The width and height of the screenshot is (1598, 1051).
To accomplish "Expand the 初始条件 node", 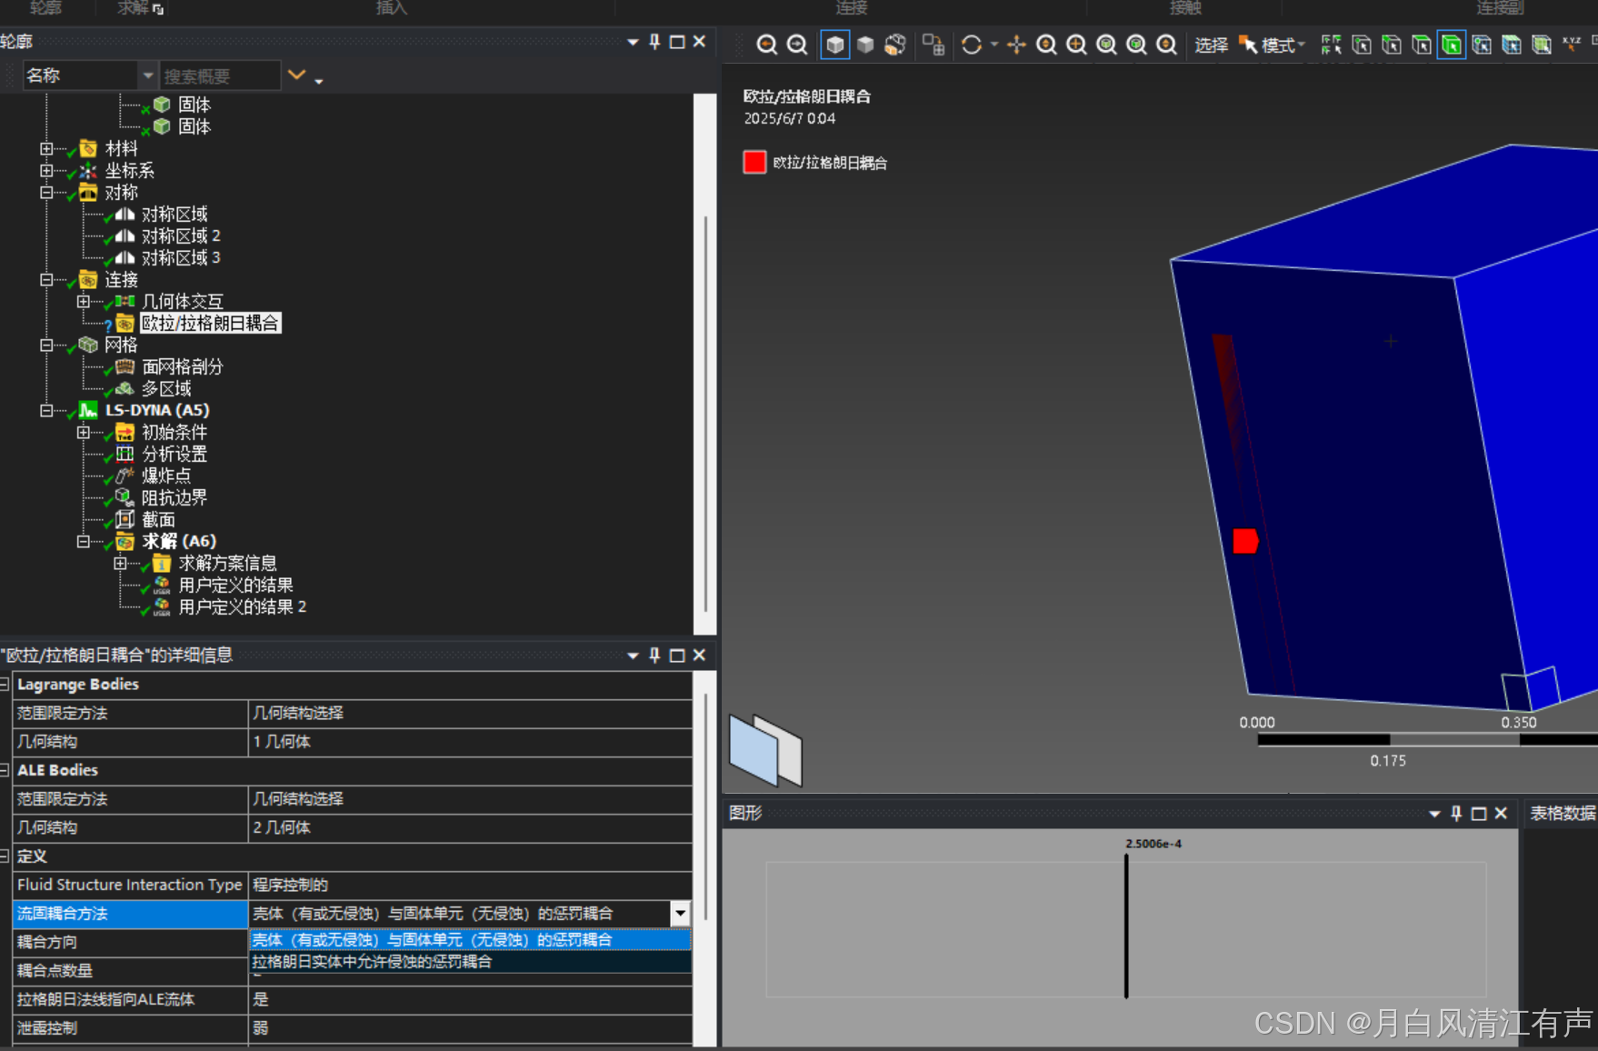I will click(84, 432).
